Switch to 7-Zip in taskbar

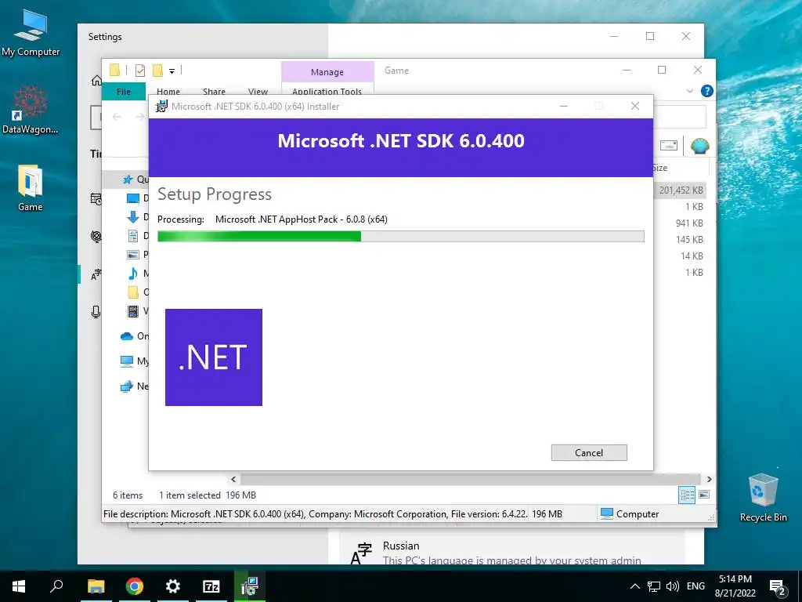[x=211, y=586]
